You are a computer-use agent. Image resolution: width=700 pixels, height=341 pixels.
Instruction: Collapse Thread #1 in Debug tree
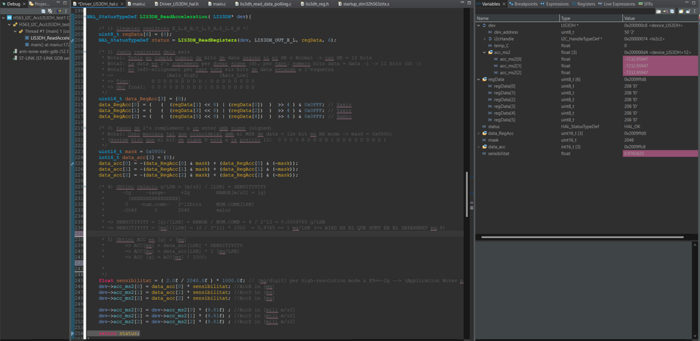[x=15, y=31]
